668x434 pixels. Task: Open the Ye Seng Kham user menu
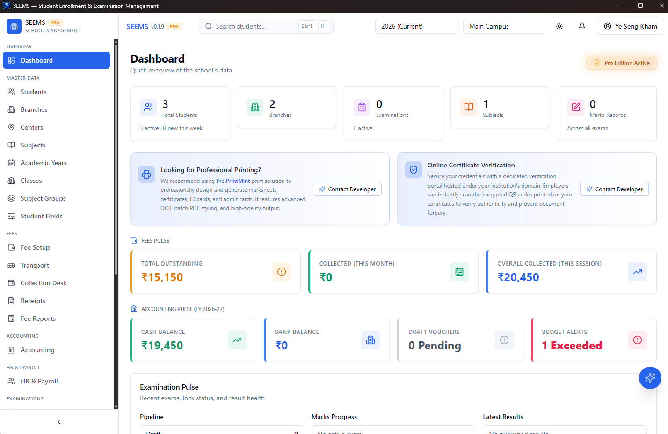[630, 26]
